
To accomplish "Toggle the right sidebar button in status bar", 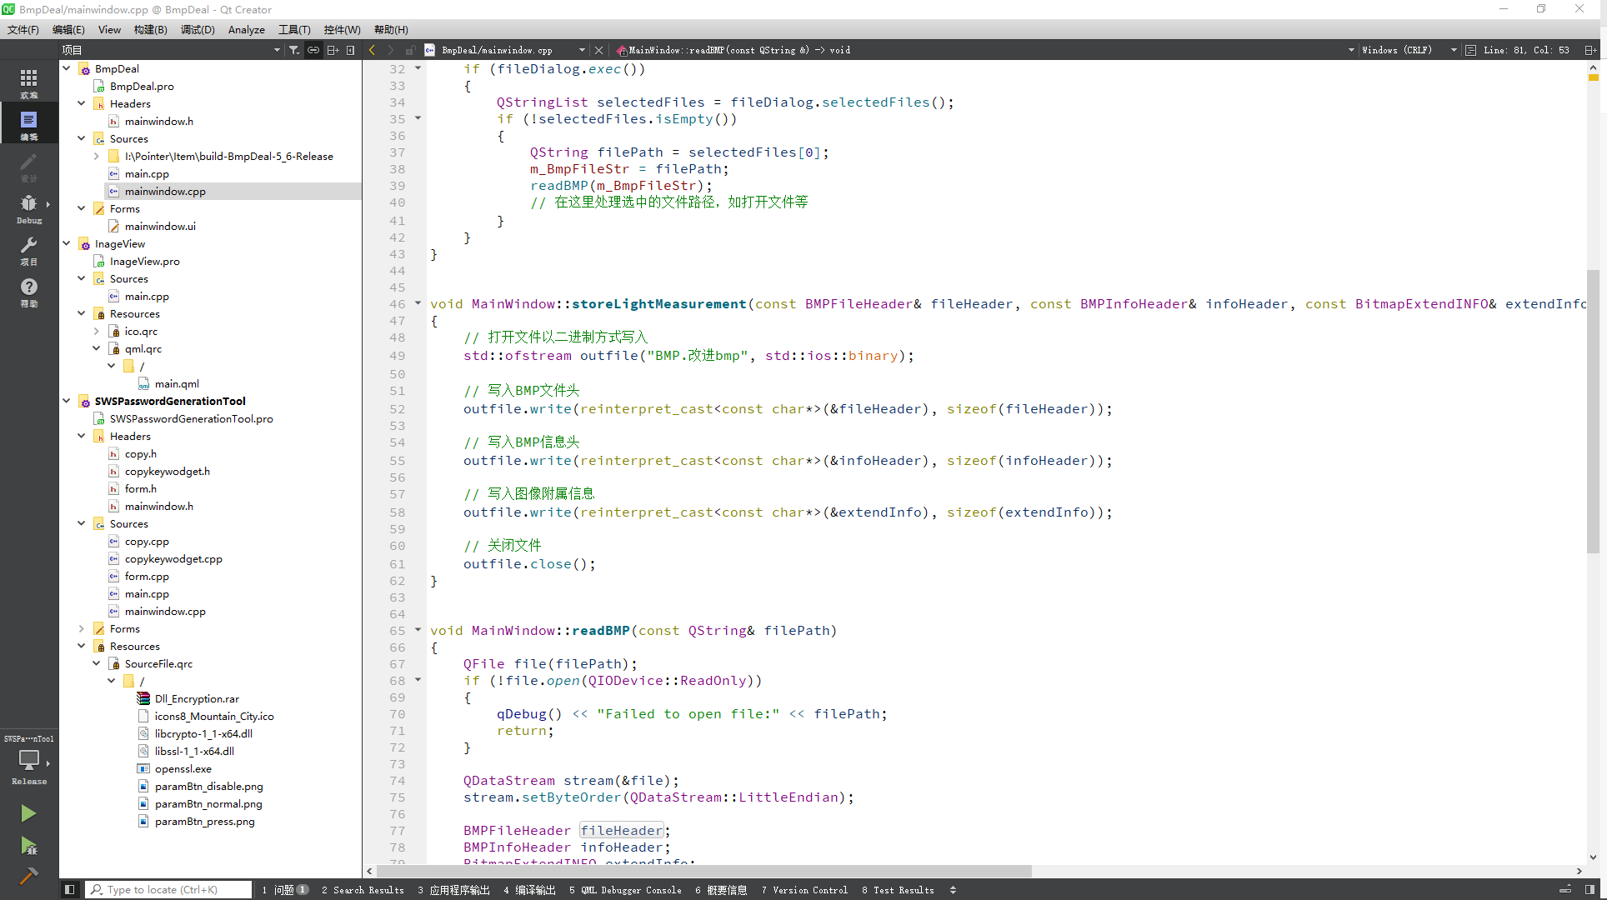I will pos(1589,890).
